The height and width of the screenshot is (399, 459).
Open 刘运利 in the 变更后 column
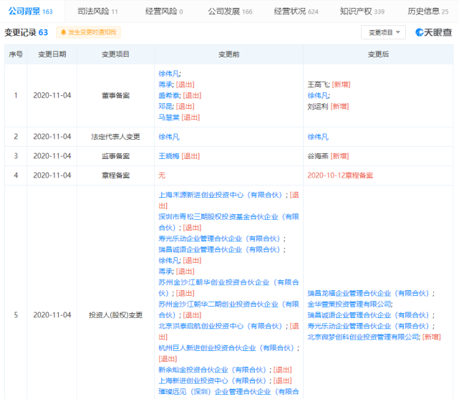pyautogui.click(x=317, y=106)
